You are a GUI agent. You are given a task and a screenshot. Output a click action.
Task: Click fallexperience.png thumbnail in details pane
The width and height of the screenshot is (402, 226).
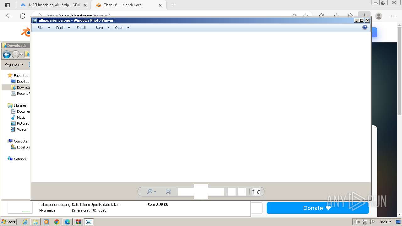click(x=19, y=207)
